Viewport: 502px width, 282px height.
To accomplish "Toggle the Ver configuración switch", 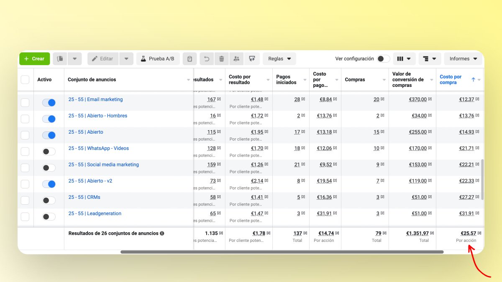I will (x=384, y=59).
